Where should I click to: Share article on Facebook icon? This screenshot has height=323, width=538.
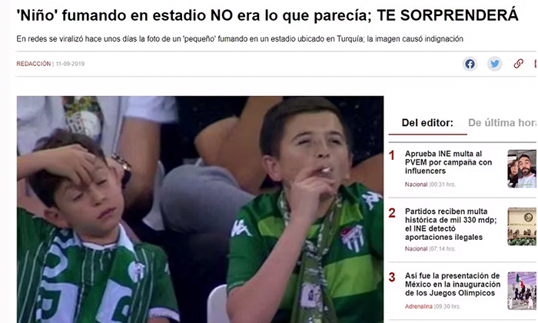click(470, 64)
